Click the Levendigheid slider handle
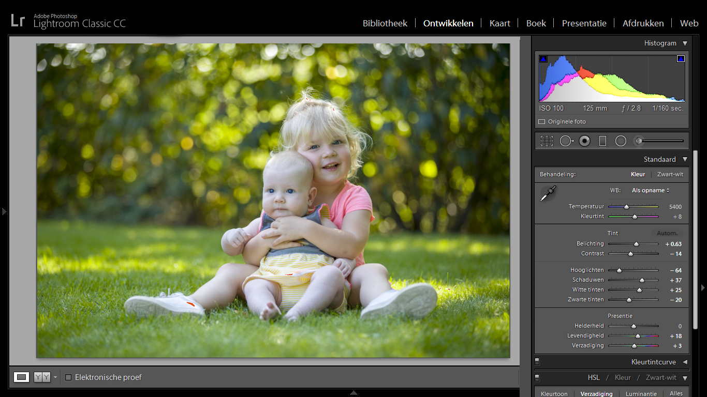Screen dimensions: 707x397 (x=638, y=336)
